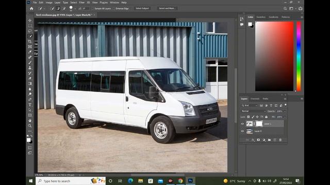Open the search icon in options bar
This screenshot has height=185, width=330.
(x=285, y=9)
